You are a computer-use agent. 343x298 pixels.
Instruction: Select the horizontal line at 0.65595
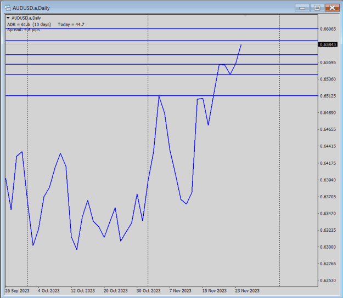162,64
